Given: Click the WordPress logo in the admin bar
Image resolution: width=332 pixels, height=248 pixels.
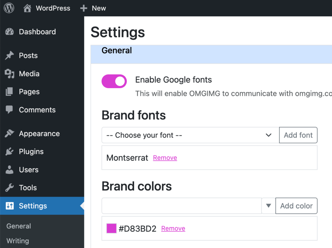Looking at the screenshot, I should 8,8.
